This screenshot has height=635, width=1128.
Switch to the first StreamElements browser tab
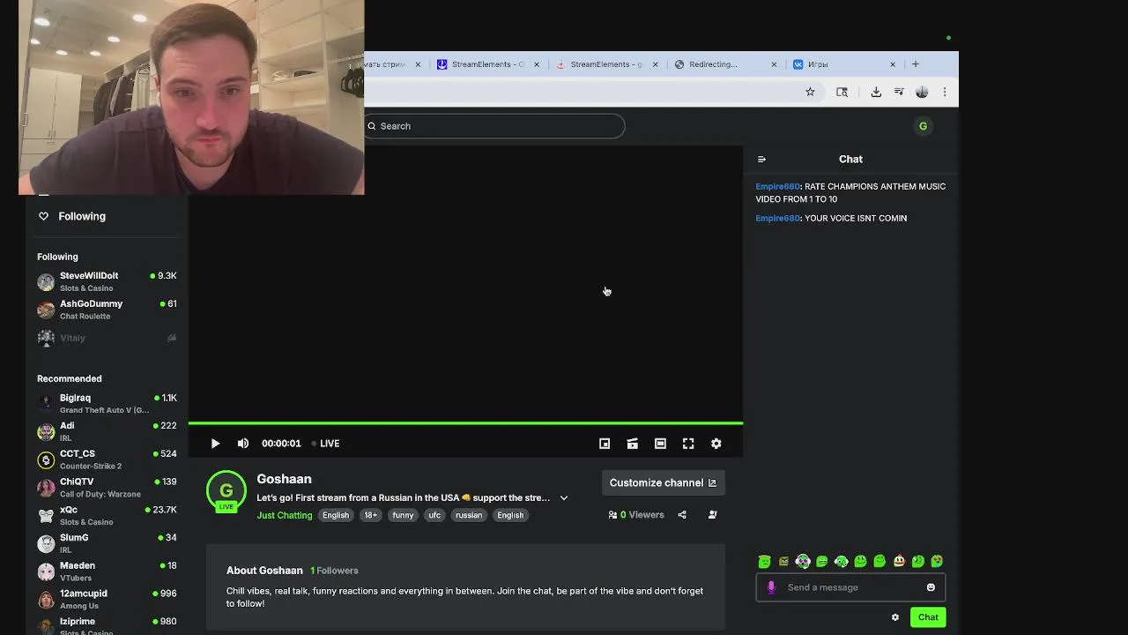point(486,64)
